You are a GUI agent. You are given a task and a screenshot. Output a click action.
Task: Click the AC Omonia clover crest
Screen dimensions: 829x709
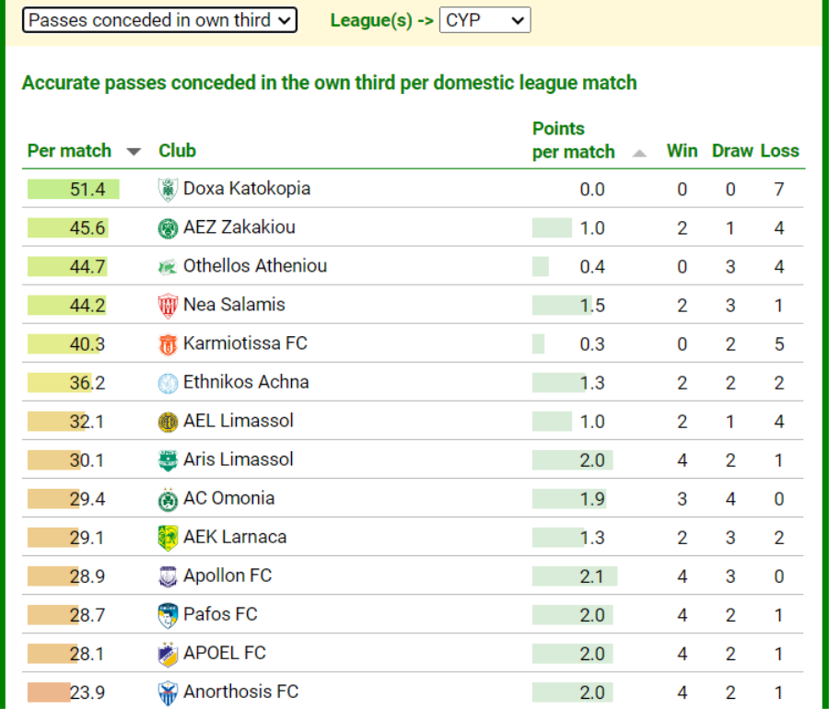[168, 499]
